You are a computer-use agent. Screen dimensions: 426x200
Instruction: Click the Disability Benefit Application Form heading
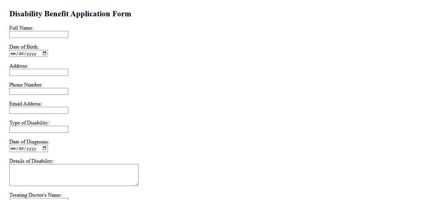coord(70,14)
